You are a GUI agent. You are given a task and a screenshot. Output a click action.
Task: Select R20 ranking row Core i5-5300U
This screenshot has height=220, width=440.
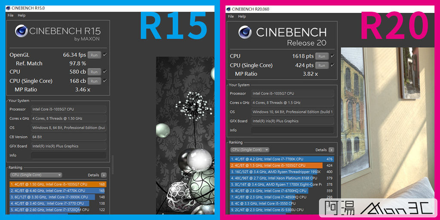282,210
